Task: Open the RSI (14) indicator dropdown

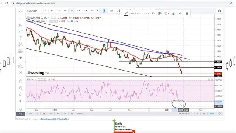Action: coord(36,79)
